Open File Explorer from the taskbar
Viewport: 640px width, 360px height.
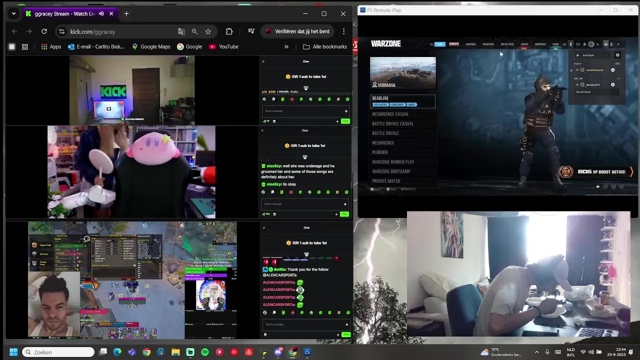[175, 352]
